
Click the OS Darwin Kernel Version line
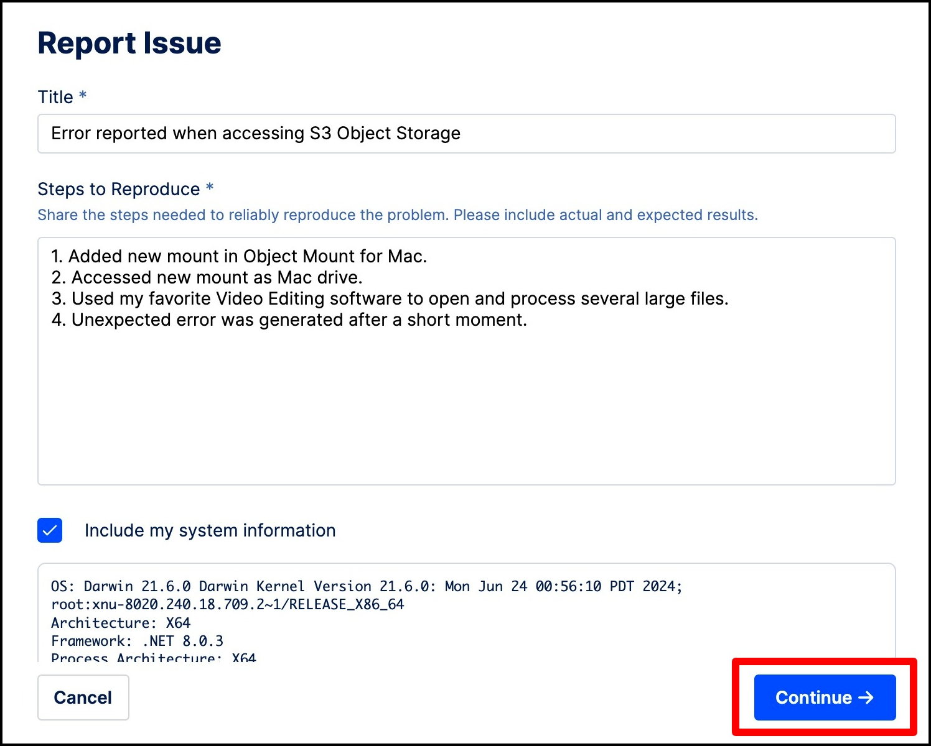[366, 586]
